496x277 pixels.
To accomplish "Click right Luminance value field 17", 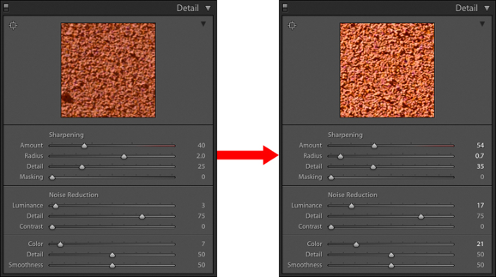I will 480,205.
